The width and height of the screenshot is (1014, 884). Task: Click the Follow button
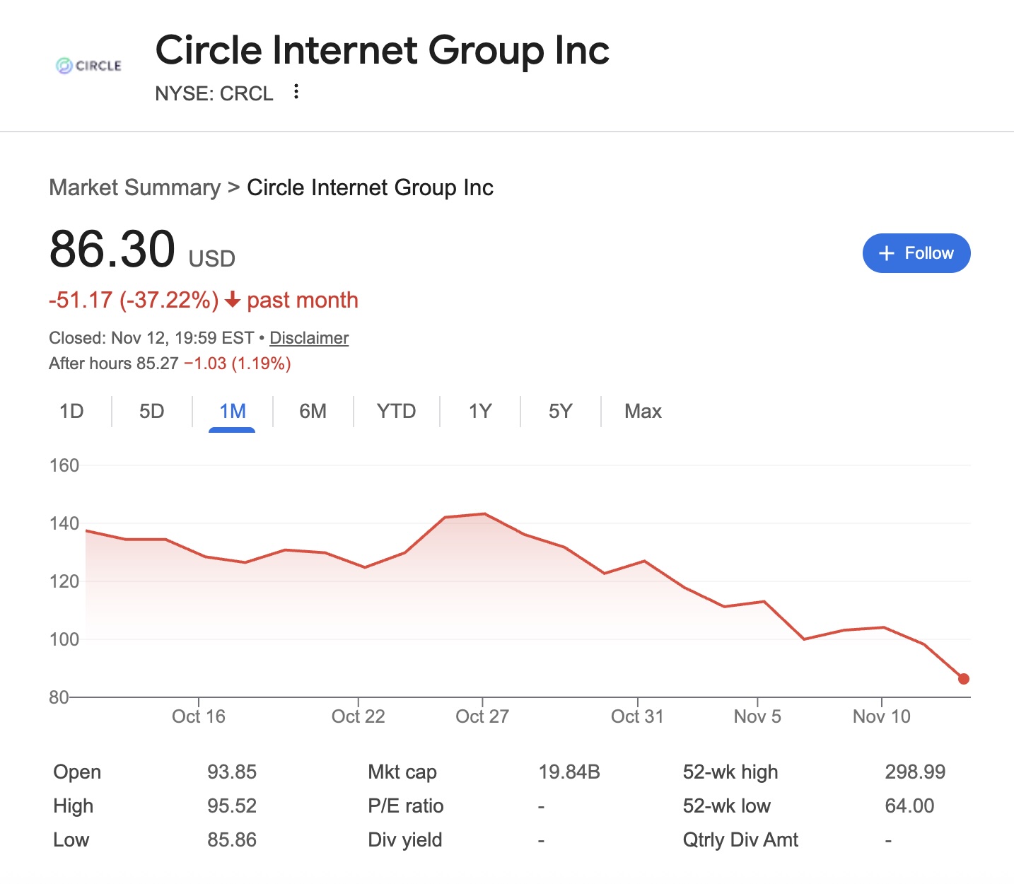916,253
